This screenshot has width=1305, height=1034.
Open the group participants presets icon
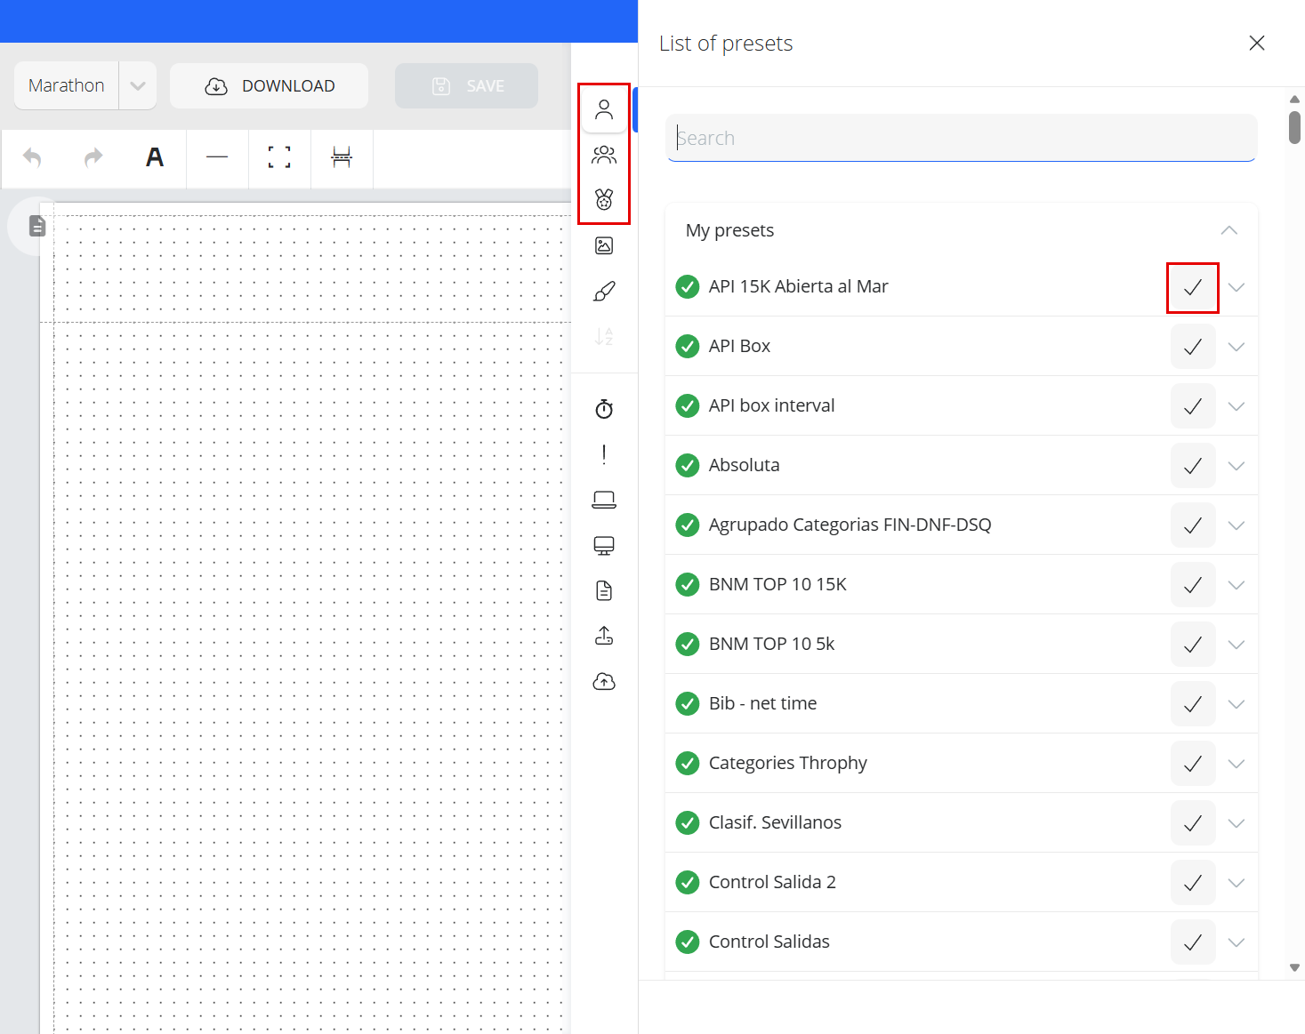coord(604,155)
